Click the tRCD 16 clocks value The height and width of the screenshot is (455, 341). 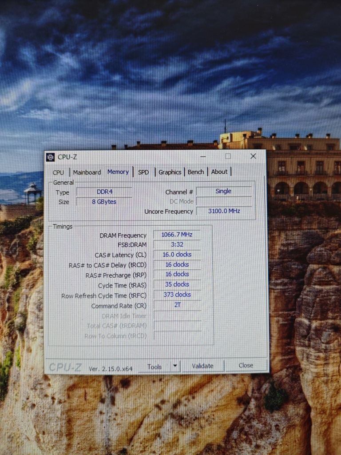(177, 265)
